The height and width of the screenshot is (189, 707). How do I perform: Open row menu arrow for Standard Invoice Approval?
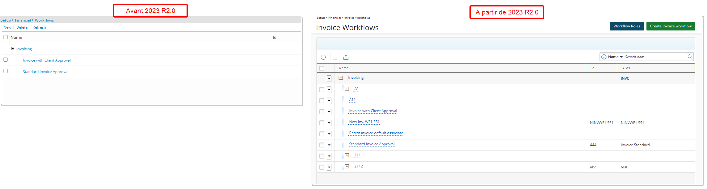[329, 145]
